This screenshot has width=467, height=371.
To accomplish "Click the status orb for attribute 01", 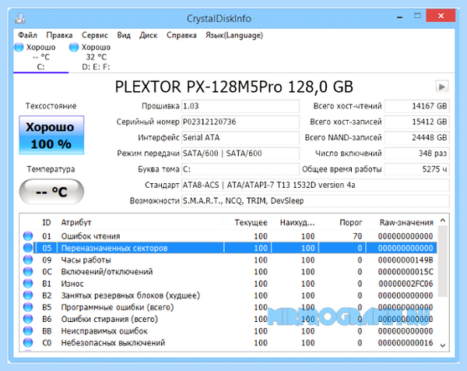I will (x=28, y=236).
